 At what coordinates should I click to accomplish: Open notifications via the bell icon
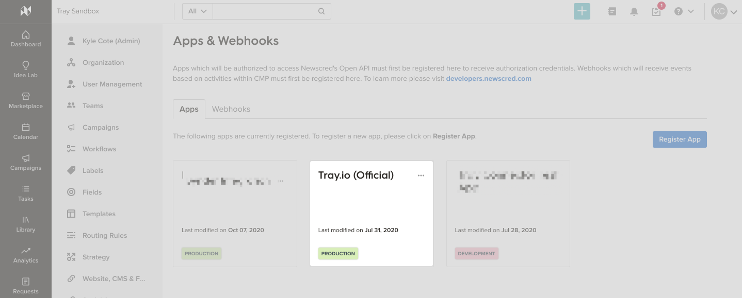[634, 11]
